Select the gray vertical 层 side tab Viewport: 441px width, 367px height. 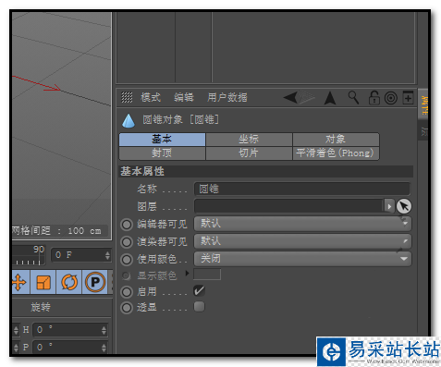click(423, 131)
